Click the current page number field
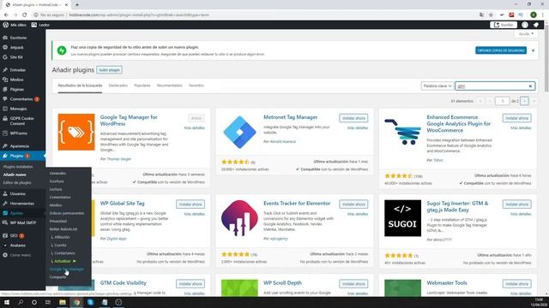Viewport: 549px width, 308px height. click(503, 101)
